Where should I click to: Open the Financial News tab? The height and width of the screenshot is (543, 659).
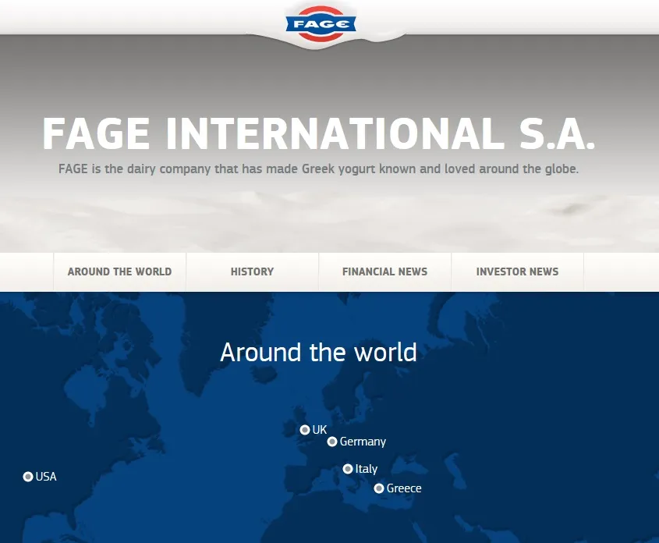click(x=384, y=272)
